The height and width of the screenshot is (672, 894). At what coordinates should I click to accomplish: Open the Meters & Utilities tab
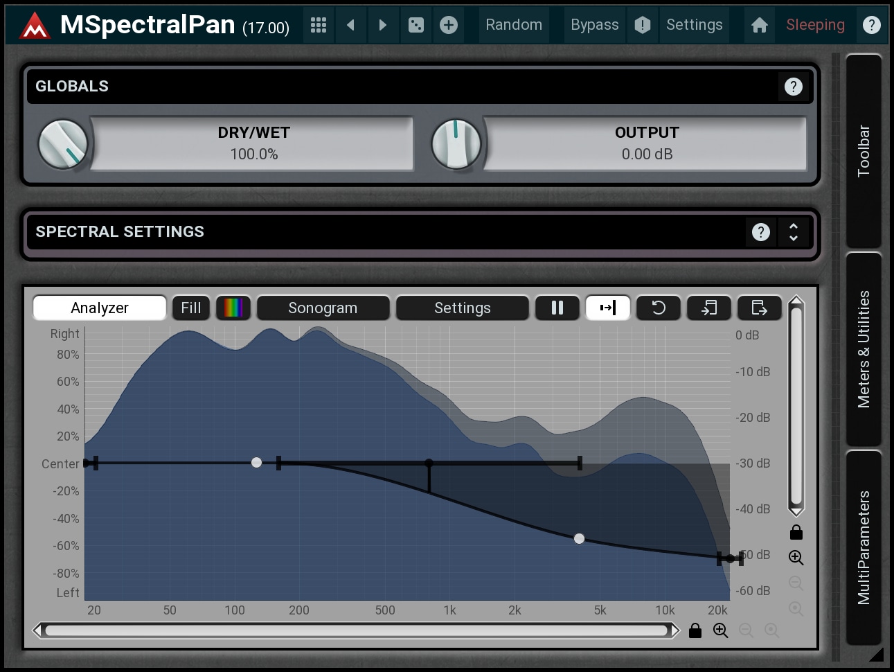864,349
